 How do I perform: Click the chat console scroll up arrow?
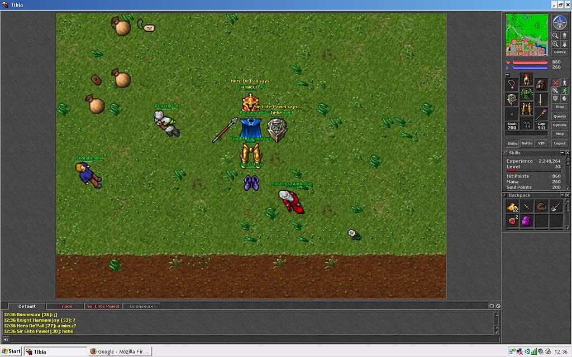496,315
